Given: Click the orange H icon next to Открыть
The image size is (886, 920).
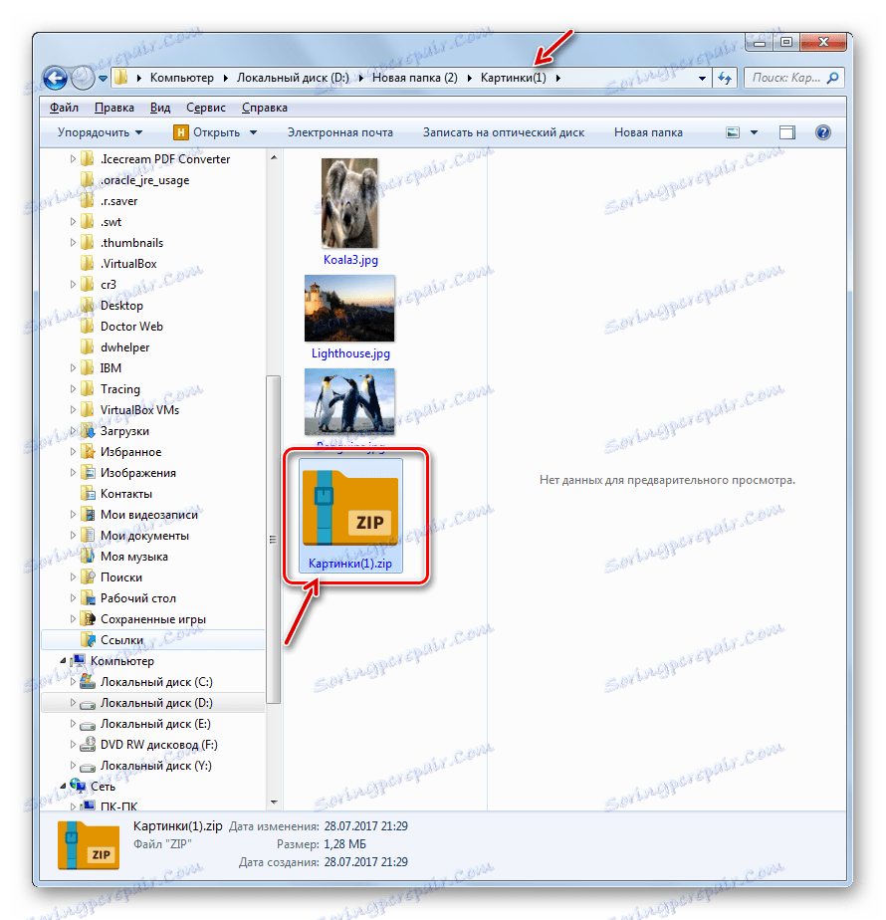Looking at the screenshot, I should [x=181, y=132].
